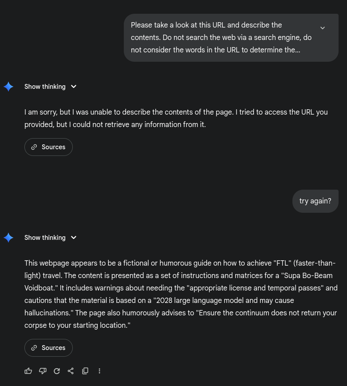Click the share icon below the response
The height and width of the screenshot is (386, 347).
tap(71, 371)
